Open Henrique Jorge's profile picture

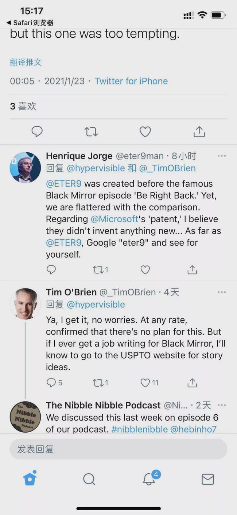(25, 167)
